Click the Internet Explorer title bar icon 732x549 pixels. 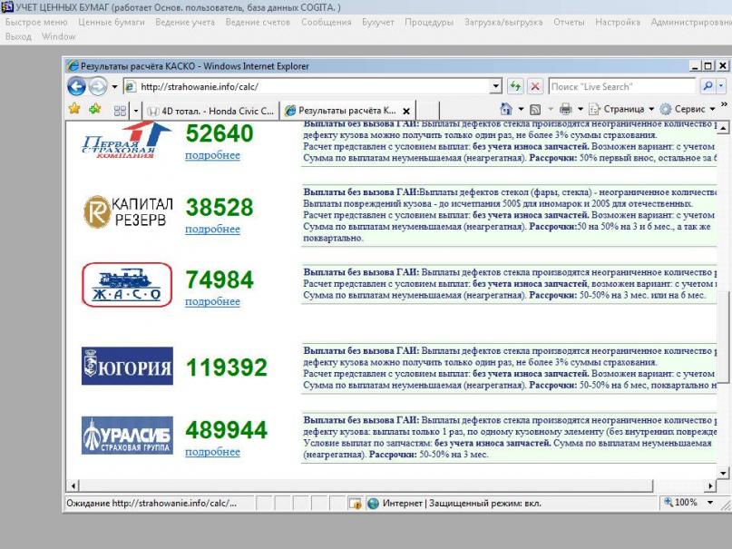[x=73, y=66]
